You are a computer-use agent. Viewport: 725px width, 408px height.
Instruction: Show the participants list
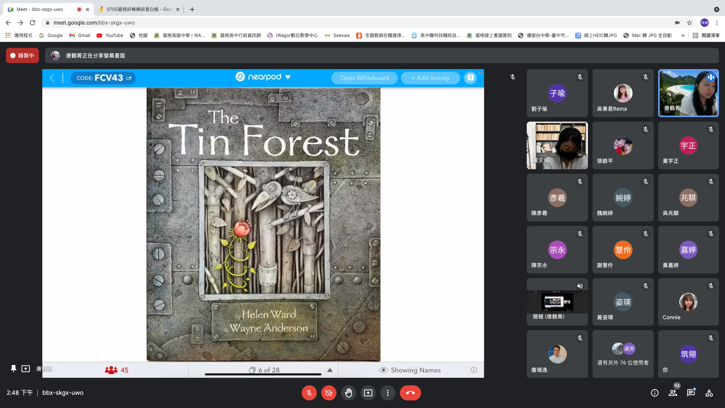coord(673,393)
